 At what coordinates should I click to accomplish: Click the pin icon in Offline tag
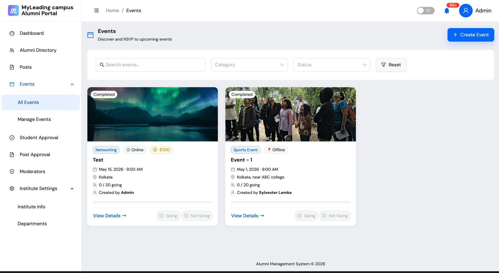tap(269, 150)
